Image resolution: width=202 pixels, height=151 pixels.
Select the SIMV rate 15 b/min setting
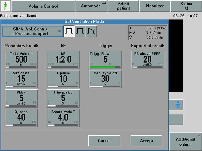click(21, 79)
